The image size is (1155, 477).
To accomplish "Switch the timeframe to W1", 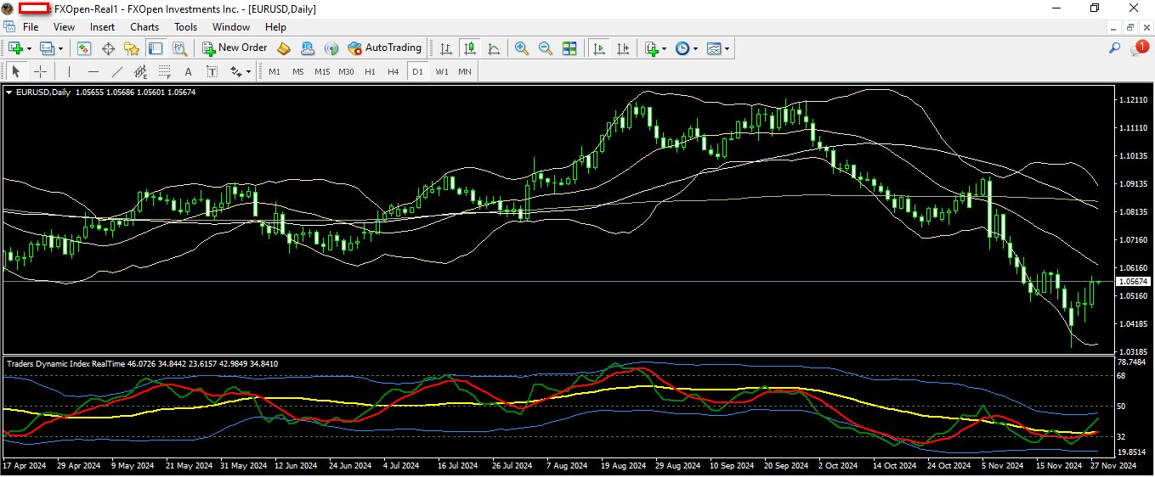I will click(x=442, y=71).
